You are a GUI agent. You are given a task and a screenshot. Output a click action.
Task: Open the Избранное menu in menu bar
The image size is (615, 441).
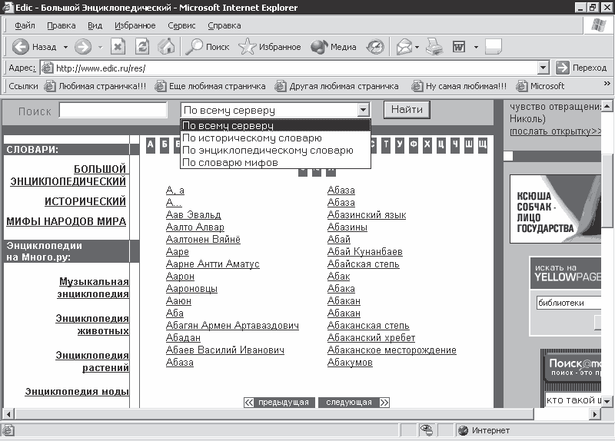135,25
